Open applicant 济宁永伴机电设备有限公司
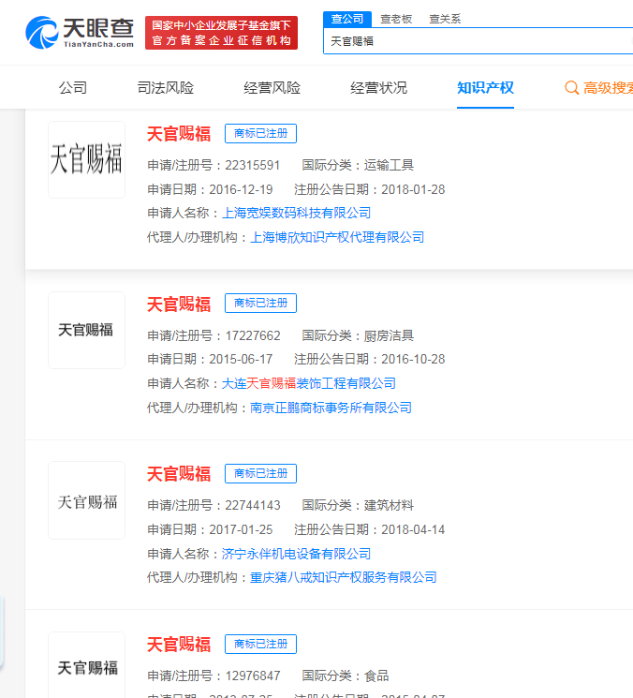Image resolution: width=633 pixels, height=698 pixels. point(296,554)
